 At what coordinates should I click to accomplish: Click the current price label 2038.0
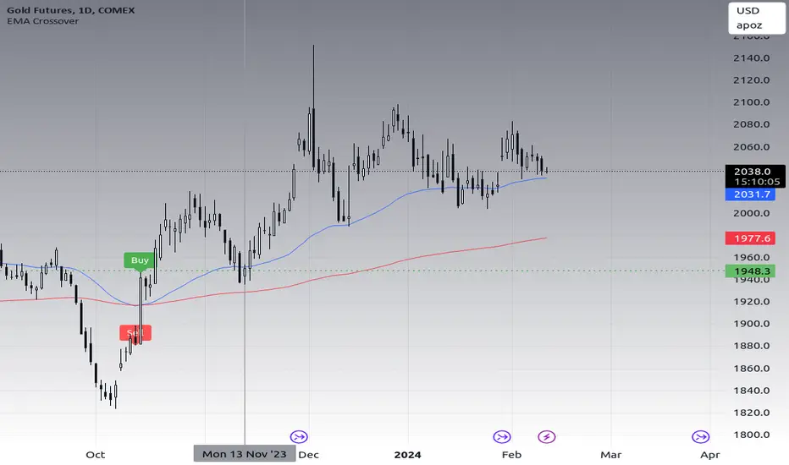pos(753,172)
